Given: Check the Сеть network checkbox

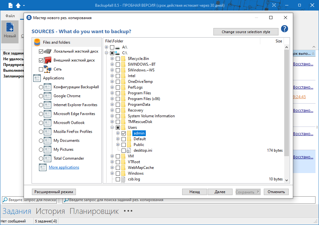Looking at the screenshot, I should [x=41, y=69].
